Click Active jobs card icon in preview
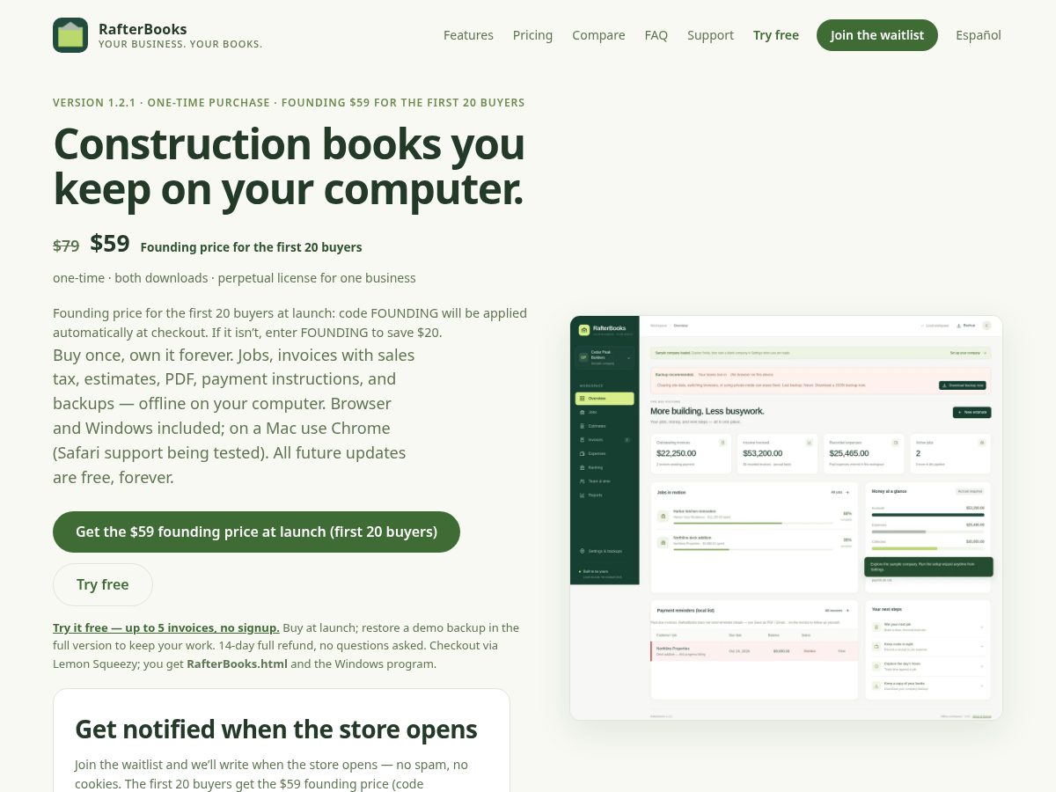The height and width of the screenshot is (792, 1056). click(982, 443)
